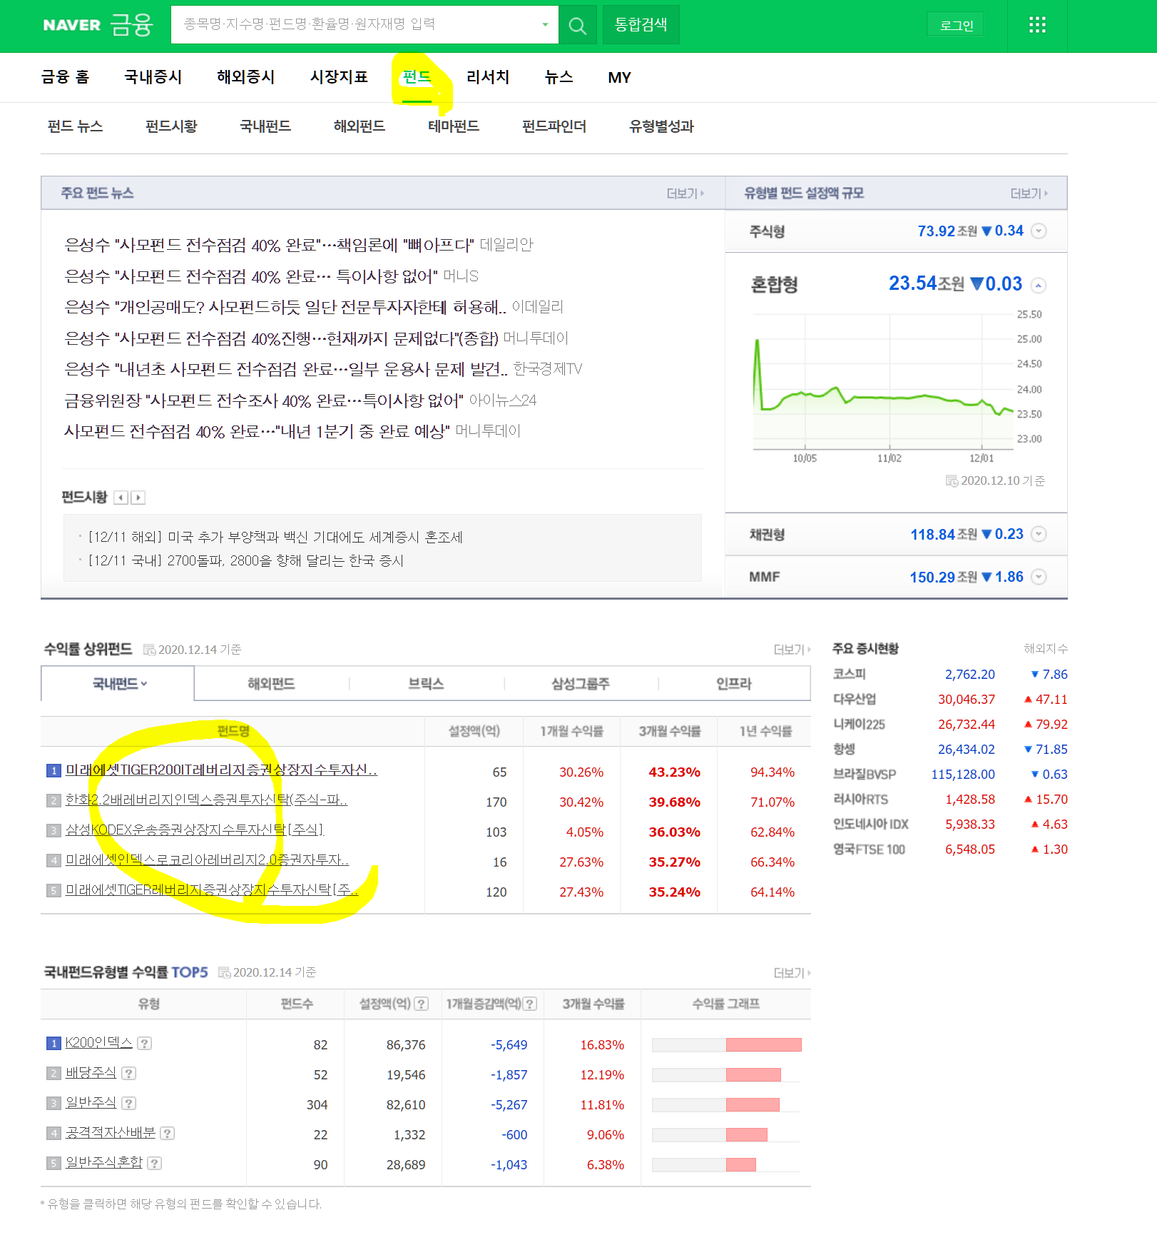Image resolution: width=1157 pixels, height=1250 pixels.
Task: Expand the MMF fund row
Action: tap(1039, 577)
